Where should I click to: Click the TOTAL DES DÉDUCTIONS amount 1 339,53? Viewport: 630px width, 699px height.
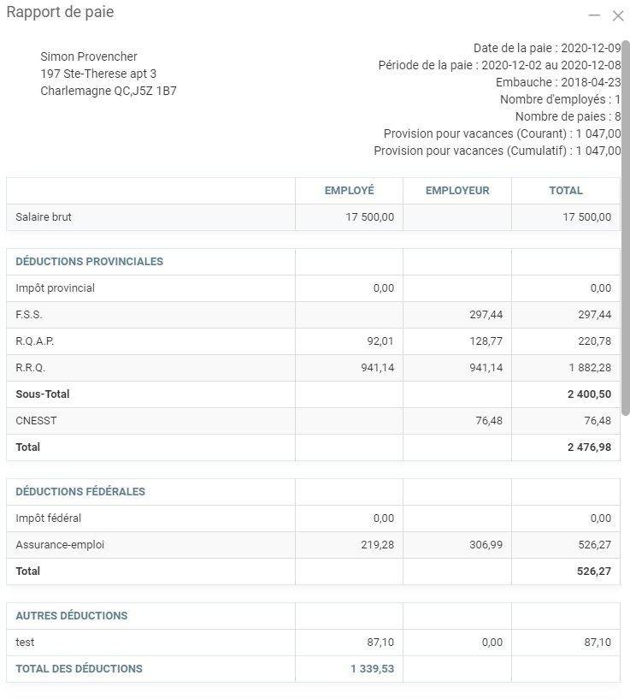pyautogui.click(x=372, y=669)
